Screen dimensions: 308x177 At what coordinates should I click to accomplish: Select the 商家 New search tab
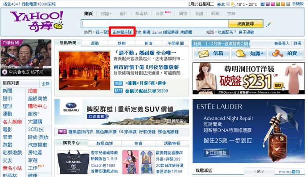pos(163,13)
